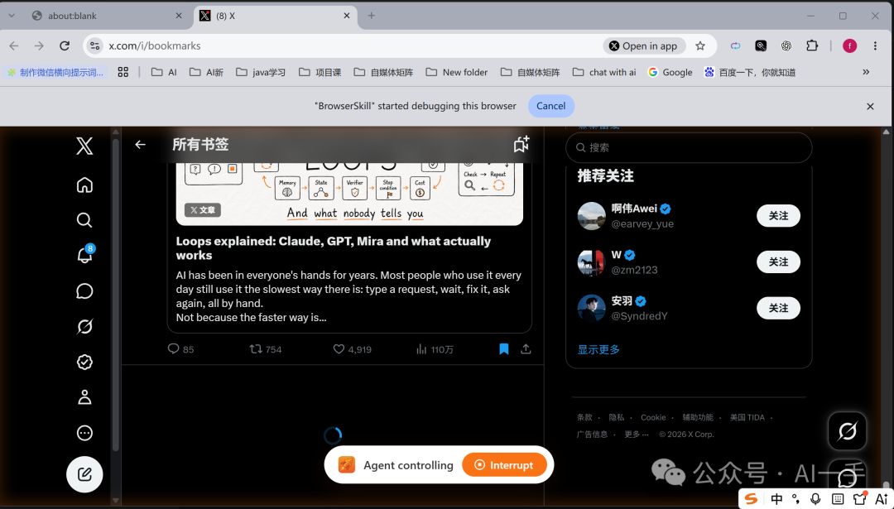Open Profile person icon in sidebar
The height and width of the screenshot is (509, 894).
[84, 397]
